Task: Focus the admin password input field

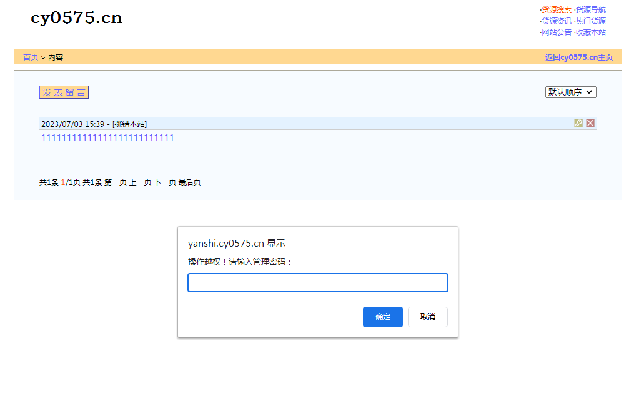Action: pos(317,282)
